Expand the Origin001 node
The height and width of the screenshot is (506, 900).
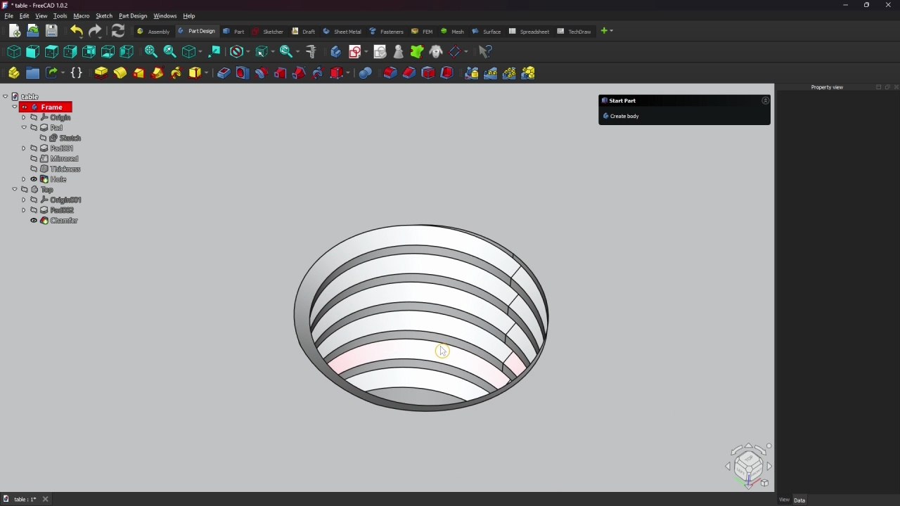tap(24, 200)
